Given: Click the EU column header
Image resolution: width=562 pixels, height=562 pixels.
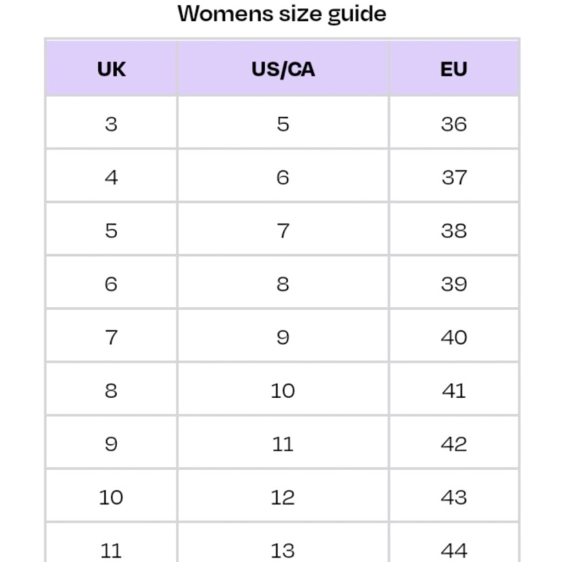Looking at the screenshot, I should point(454,69).
